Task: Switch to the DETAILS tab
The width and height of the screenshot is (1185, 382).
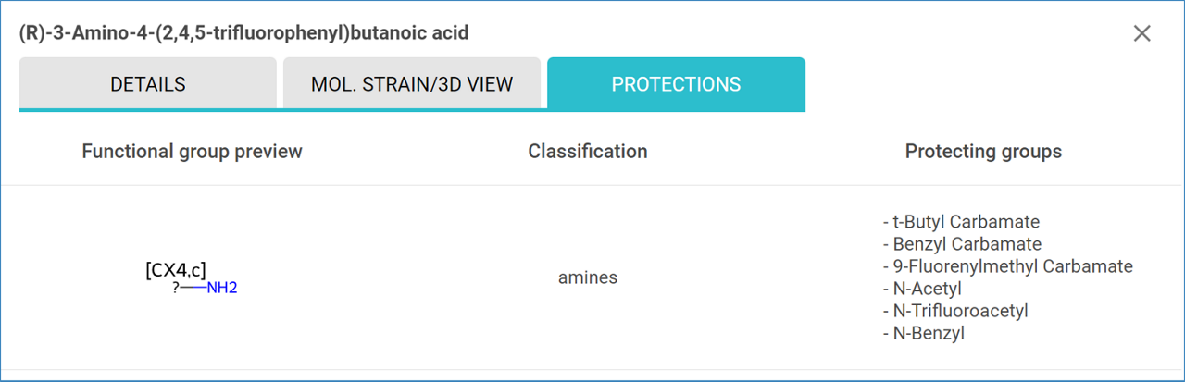Action: [x=147, y=83]
